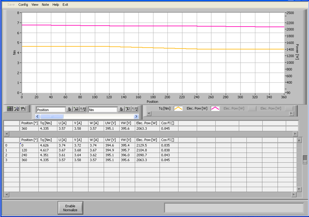Open the Config menu
The height and width of the screenshot is (217, 309).
click(x=23, y=5)
